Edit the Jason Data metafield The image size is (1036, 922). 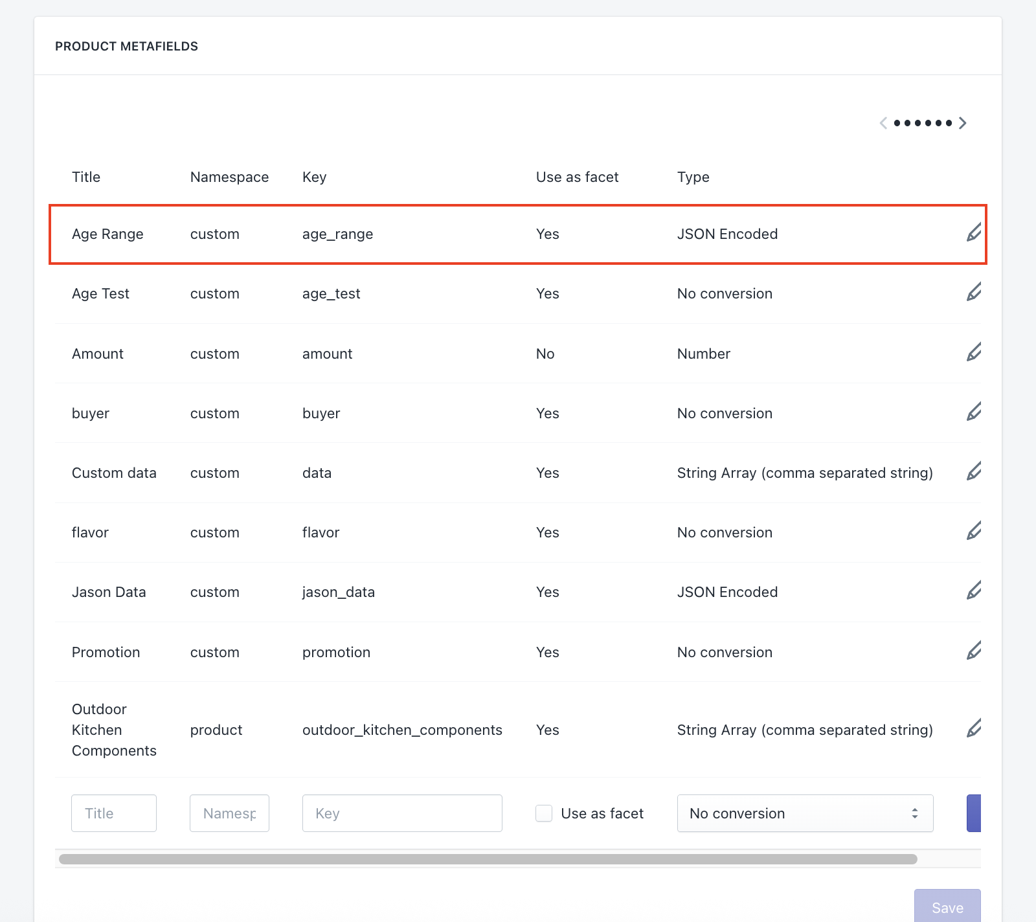tap(974, 590)
